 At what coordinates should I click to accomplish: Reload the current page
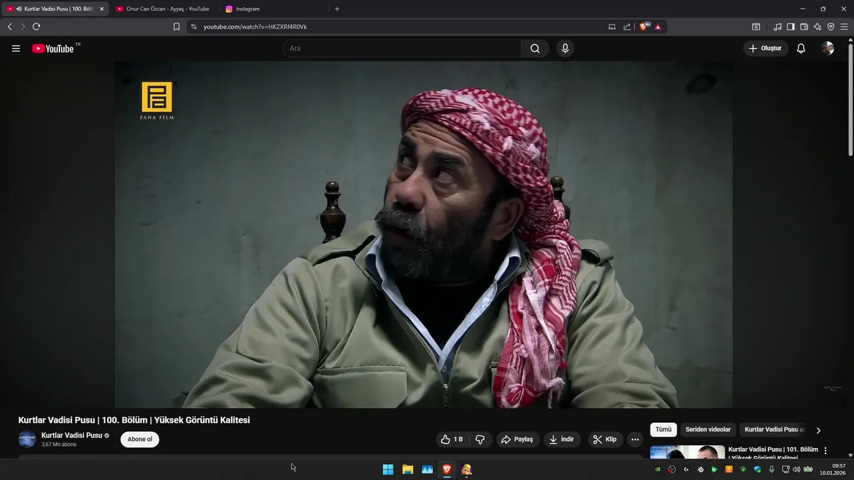coord(37,27)
